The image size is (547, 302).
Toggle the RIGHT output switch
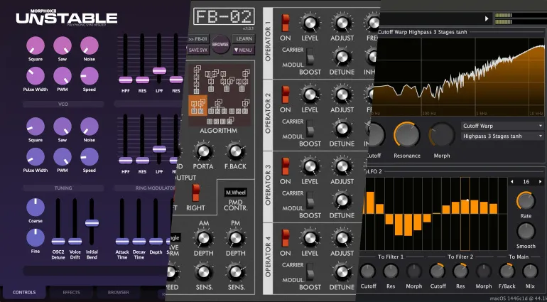[x=195, y=193]
